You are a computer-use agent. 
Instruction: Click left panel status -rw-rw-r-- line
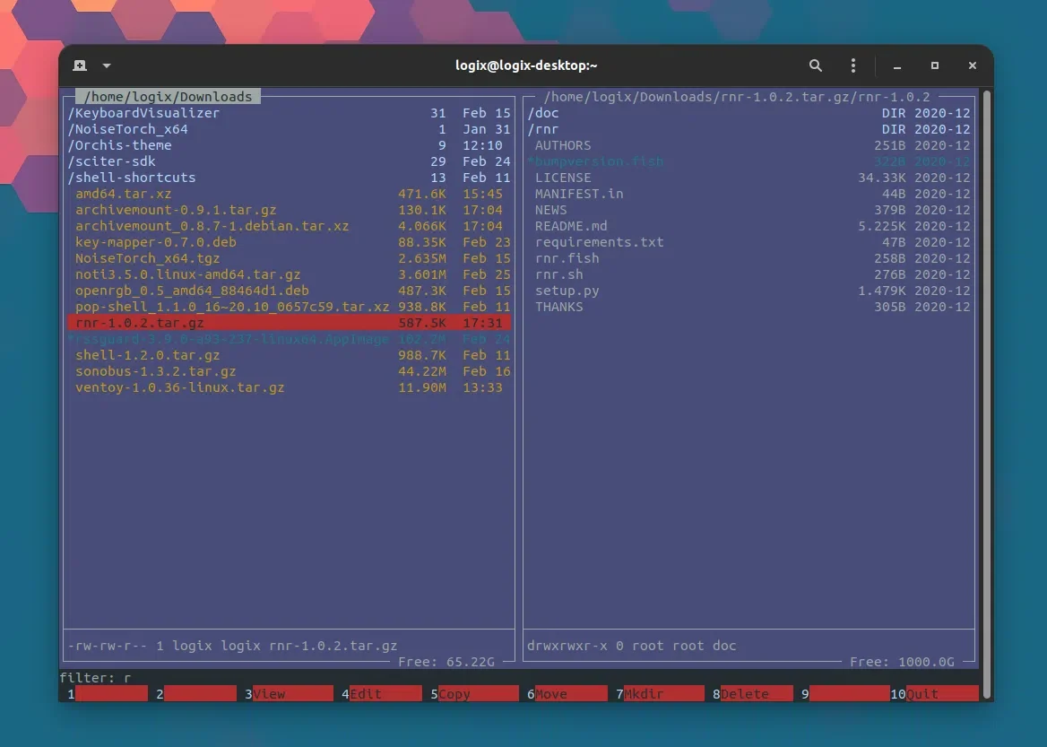[232, 646]
